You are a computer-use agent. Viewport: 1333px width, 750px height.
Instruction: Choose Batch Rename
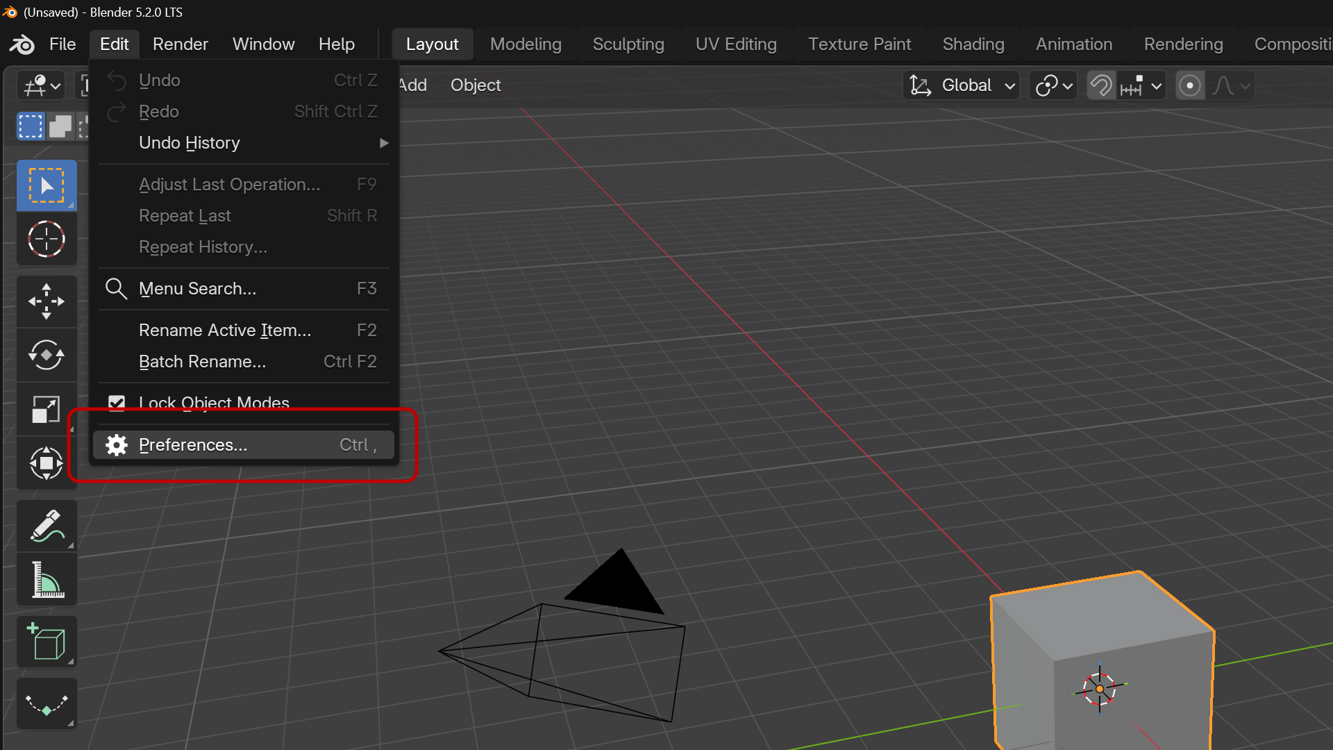click(x=244, y=361)
